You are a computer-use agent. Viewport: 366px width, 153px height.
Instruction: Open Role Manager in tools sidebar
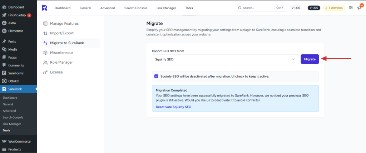[x=70, y=63]
